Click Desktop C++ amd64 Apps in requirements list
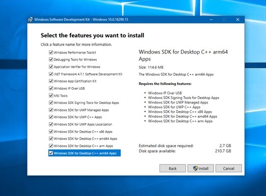266x196 pixels. pyautogui.click(x=183, y=116)
